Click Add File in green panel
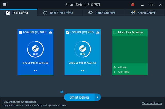Screen dimensions: 165x109 (122, 67)
